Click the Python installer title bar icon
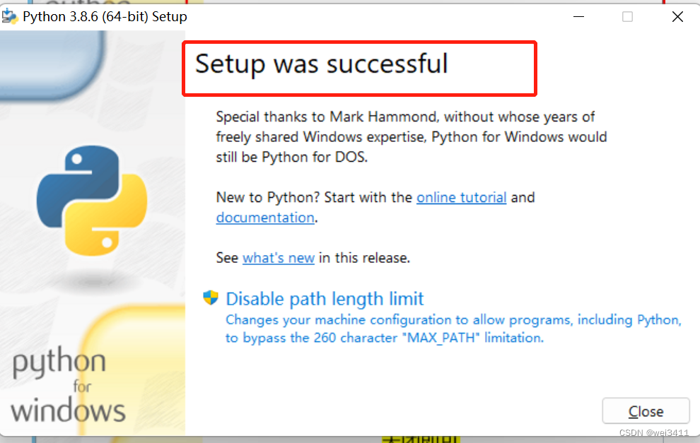700x443 pixels. pos(10,16)
